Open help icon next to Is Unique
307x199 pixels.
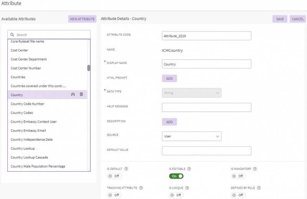(187, 188)
